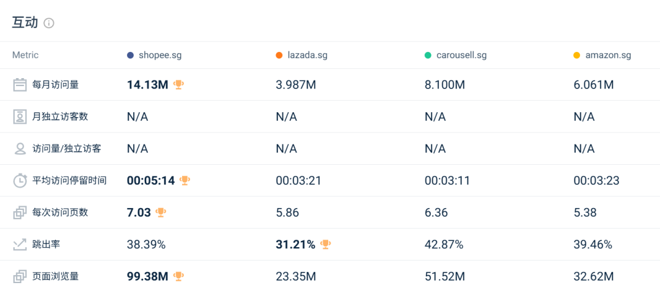Click the Metric column header
This screenshot has width=660, height=288.
click(x=25, y=56)
